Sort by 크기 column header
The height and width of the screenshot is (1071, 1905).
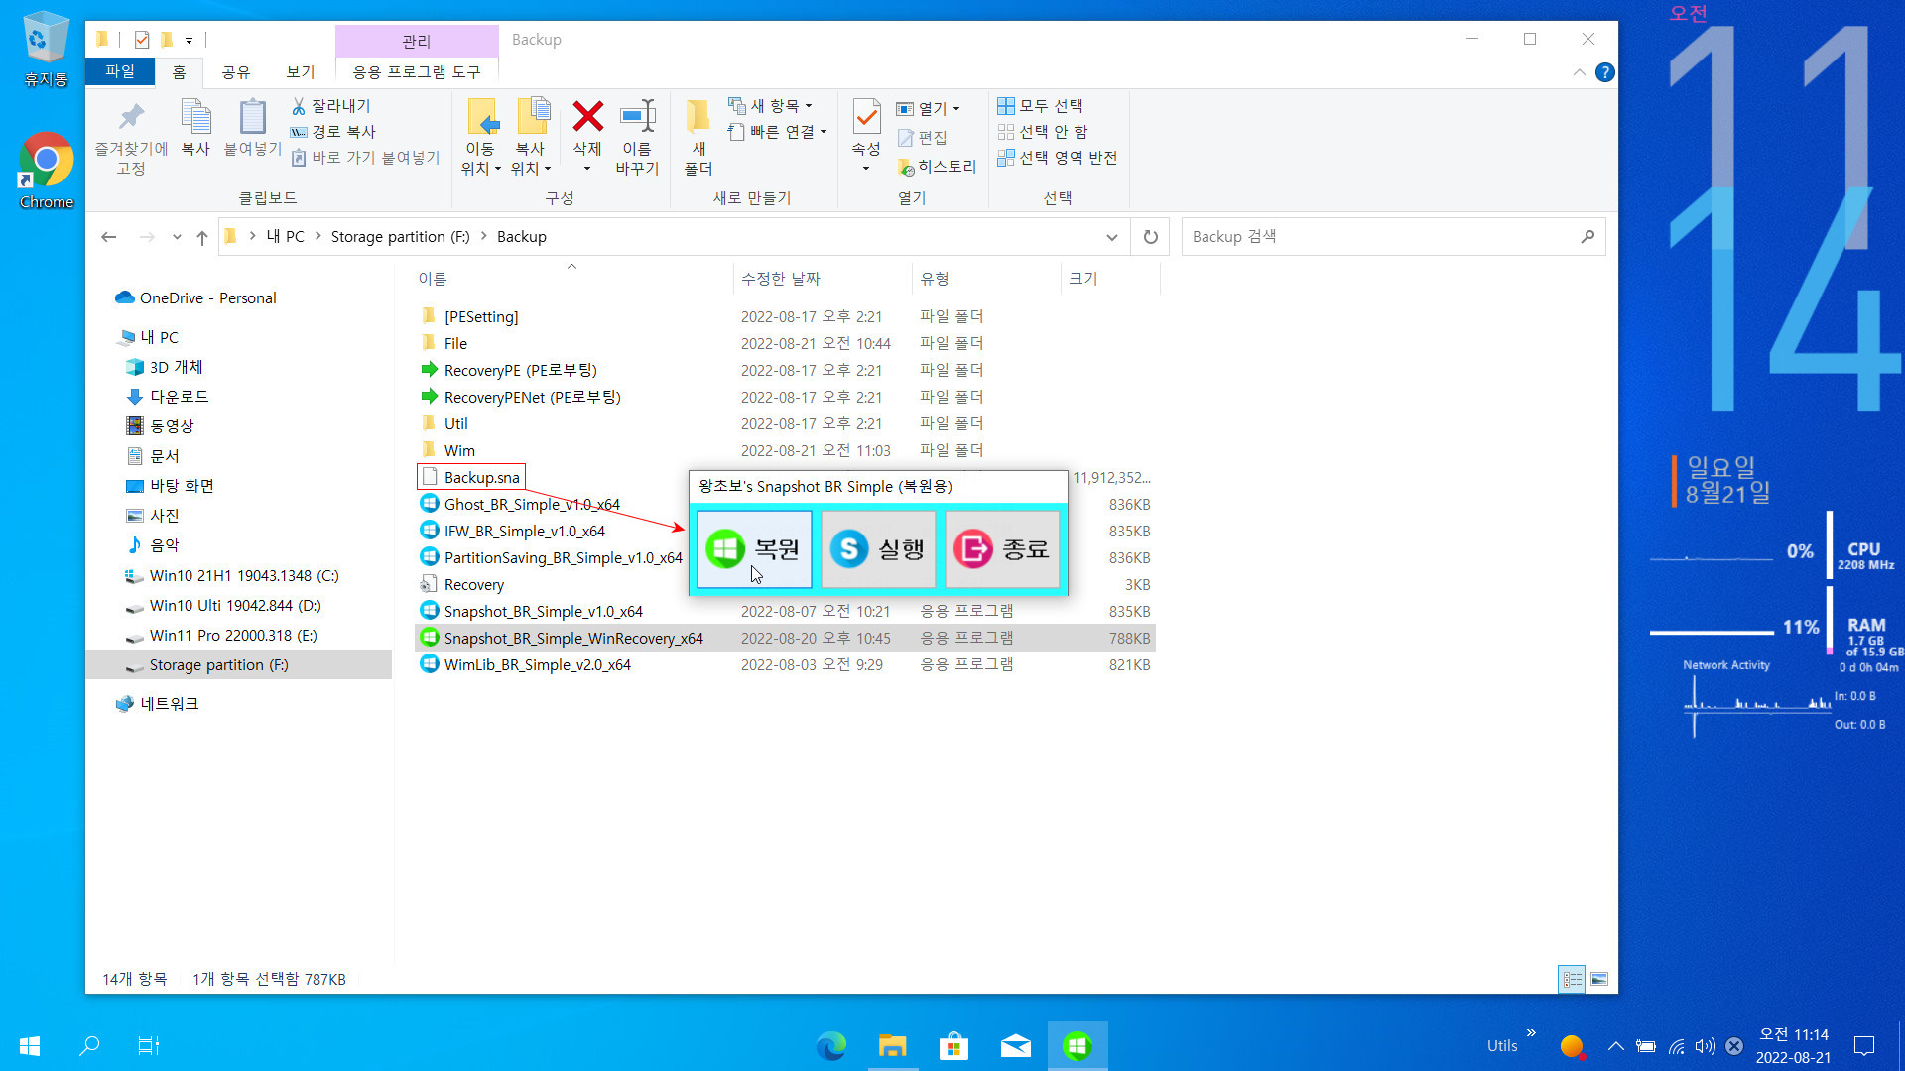pos(1083,279)
